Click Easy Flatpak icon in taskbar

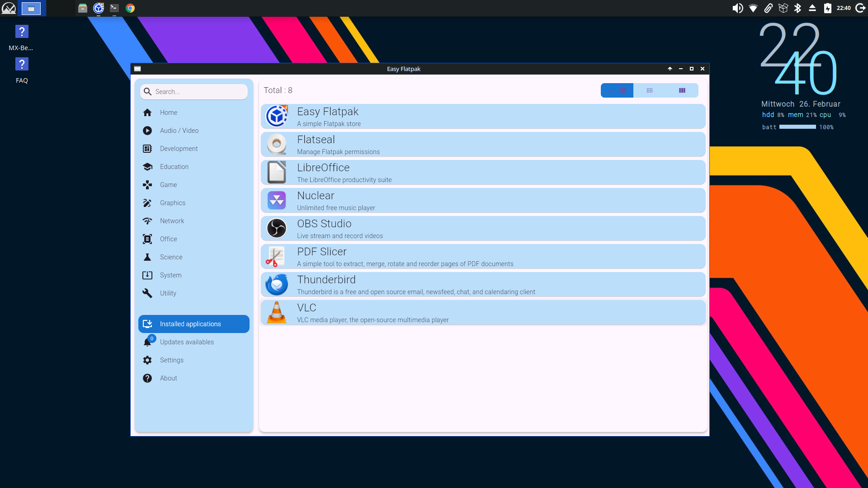(x=99, y=8)
